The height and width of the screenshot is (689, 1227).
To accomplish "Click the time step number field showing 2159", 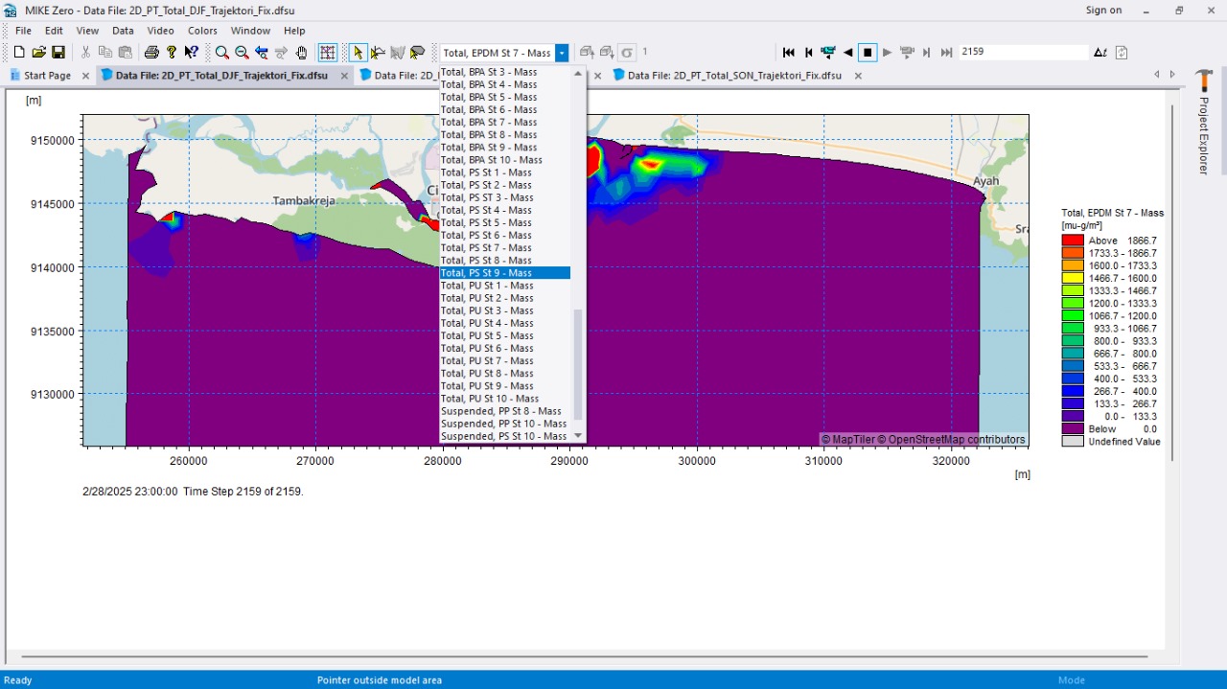I will (1022, 53).
